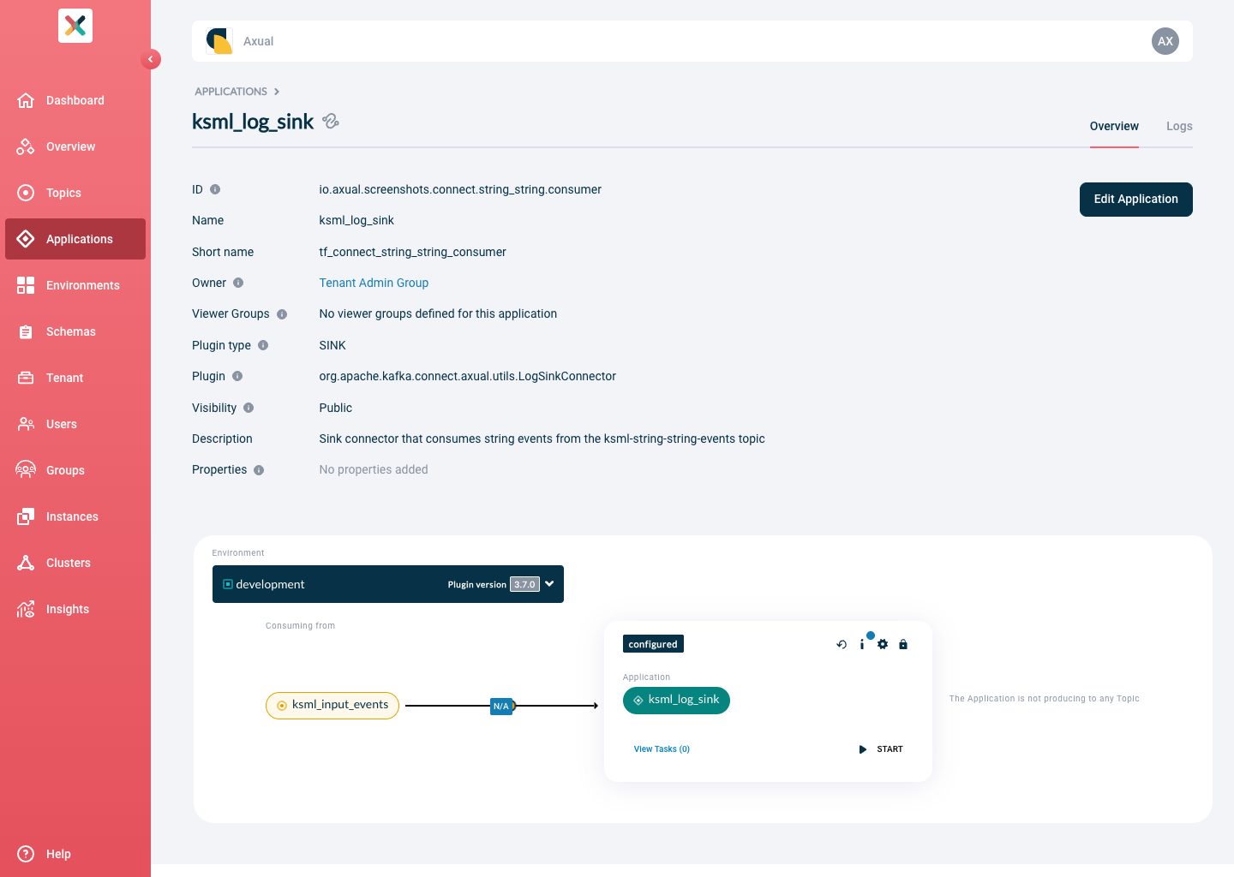The height and width of the screenshot is (877, 1234).
Task: Click the ksml_log_sink application chip
Action: pyautogui.click(x=676, y=701)
